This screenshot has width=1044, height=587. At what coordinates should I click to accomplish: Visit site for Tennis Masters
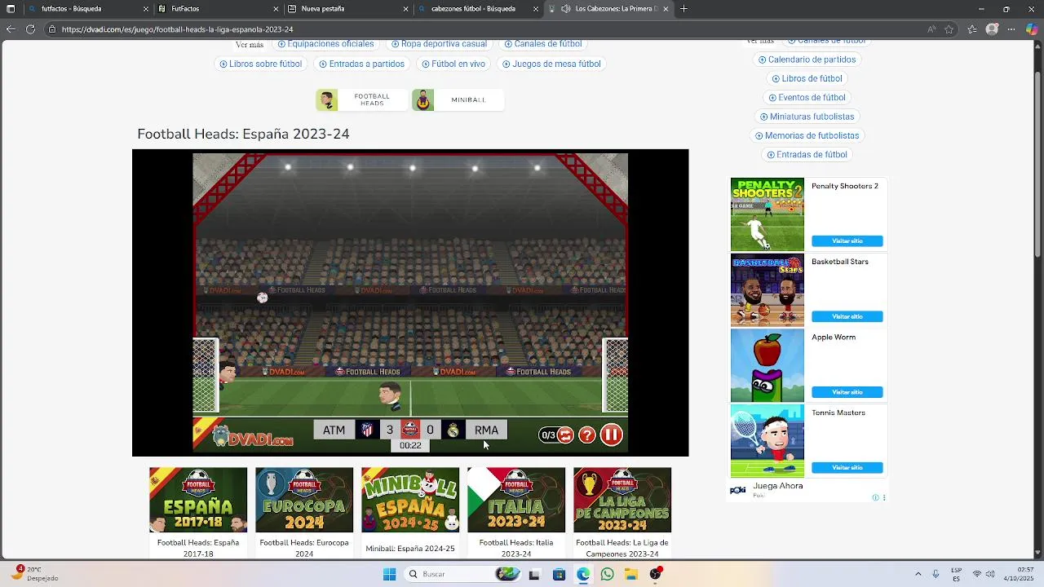(847, 468)
